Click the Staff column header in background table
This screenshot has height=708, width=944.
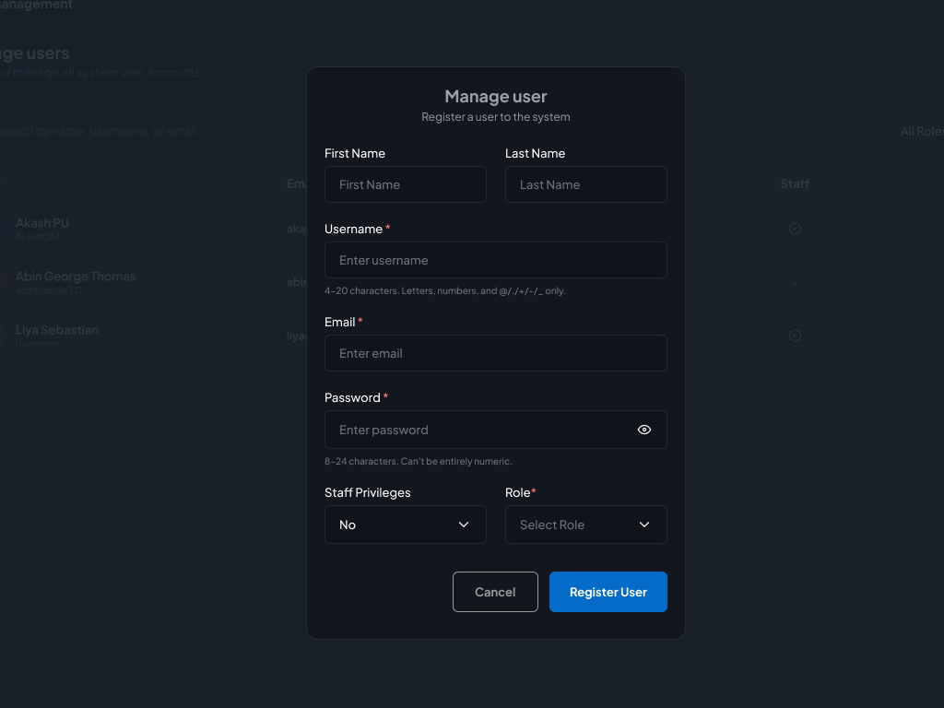click(x=795, y=183)
